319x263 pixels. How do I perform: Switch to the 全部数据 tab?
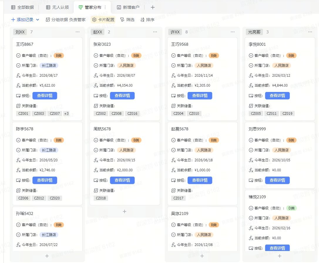(22, 7)
